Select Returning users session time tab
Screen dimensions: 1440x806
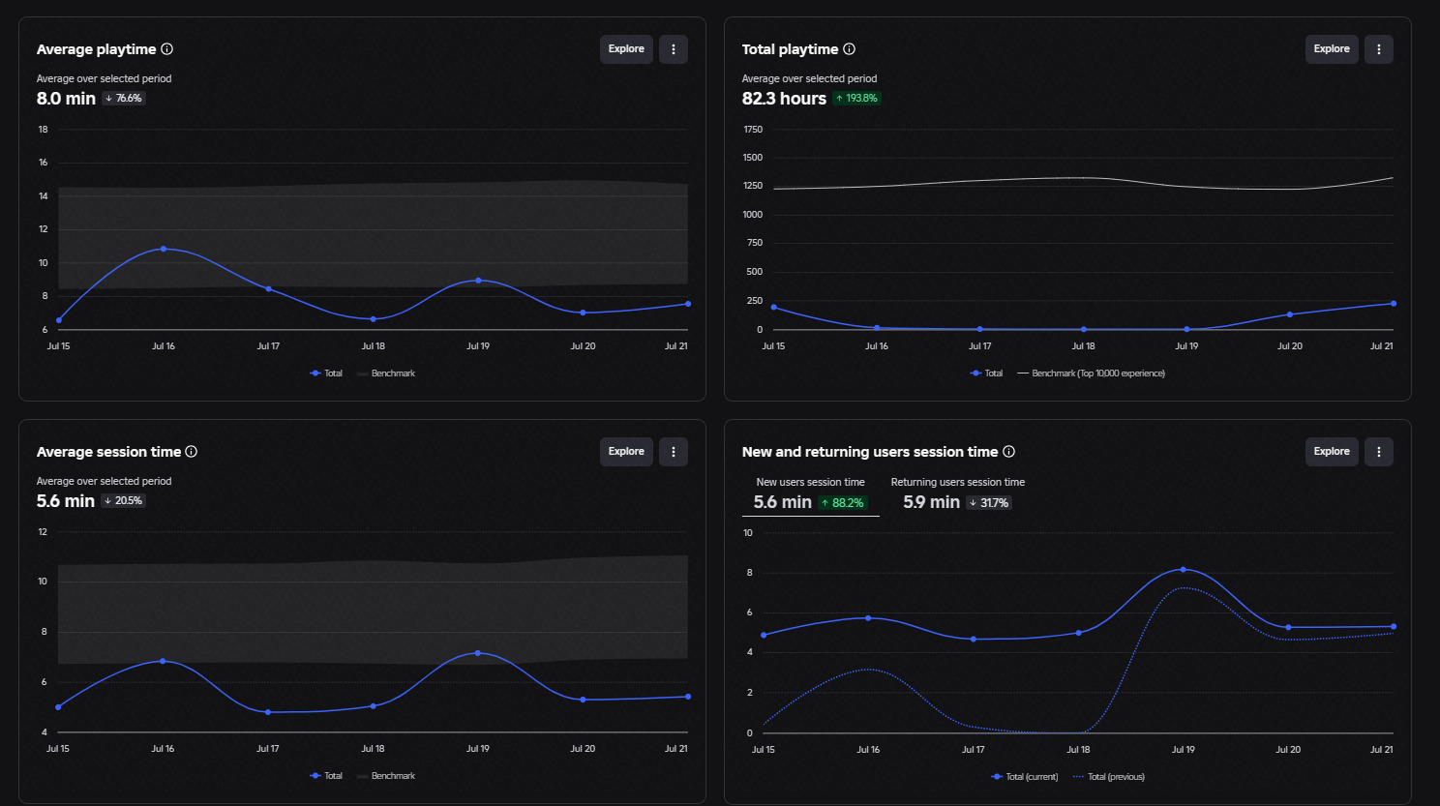[x=957, y=493]
